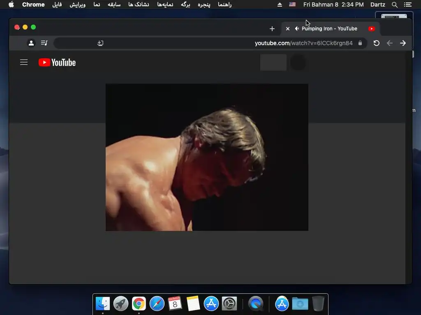Open QuickTime Player in the Dock

click(256, 304)
